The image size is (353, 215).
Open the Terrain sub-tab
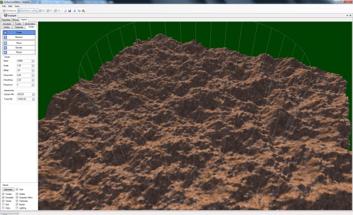(31, 27)
